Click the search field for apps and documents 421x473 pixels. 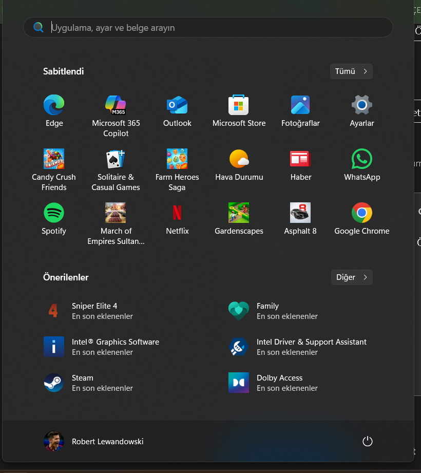pyautogui.click(x=208, y=27)
